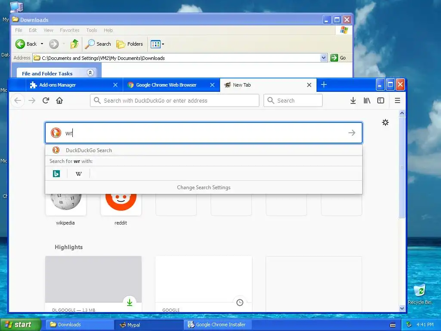Open Back history dropdown arrow in Downloads
Viewport: 441px width, 331px height.
tap(42, 44)
